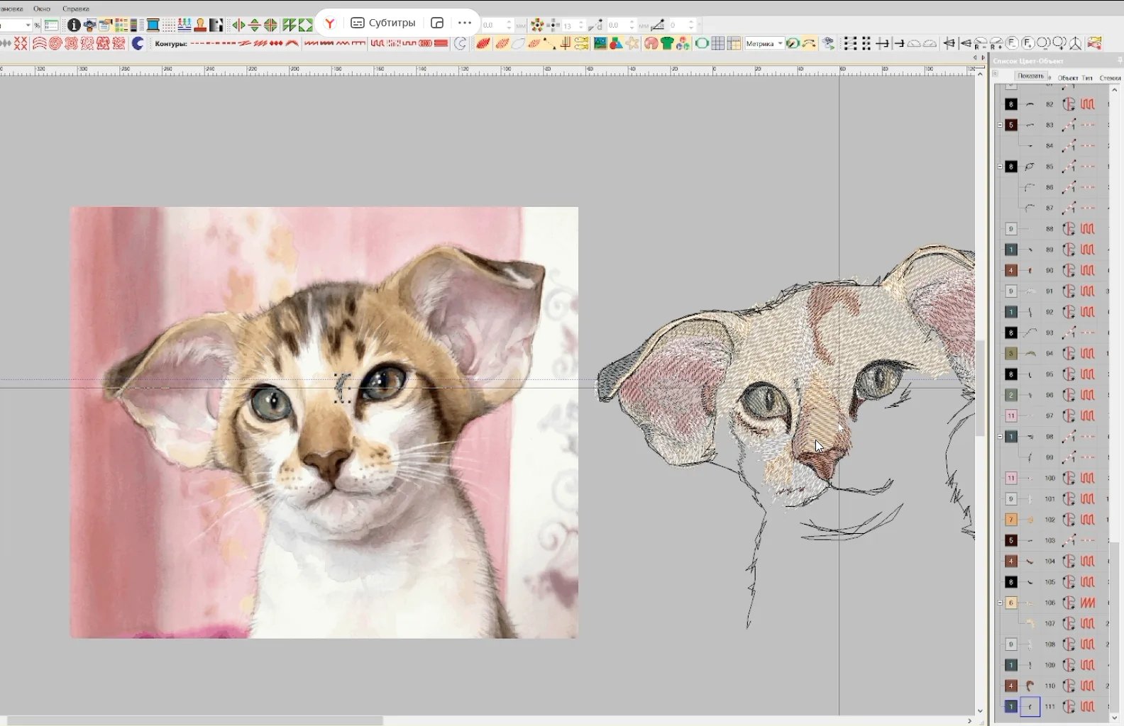This screenshot has width=1124, height=726.
Task: Select color swatch 4 for object 90
Action: coord(1011,270)
